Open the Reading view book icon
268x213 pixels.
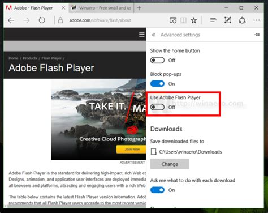point(183,20)
